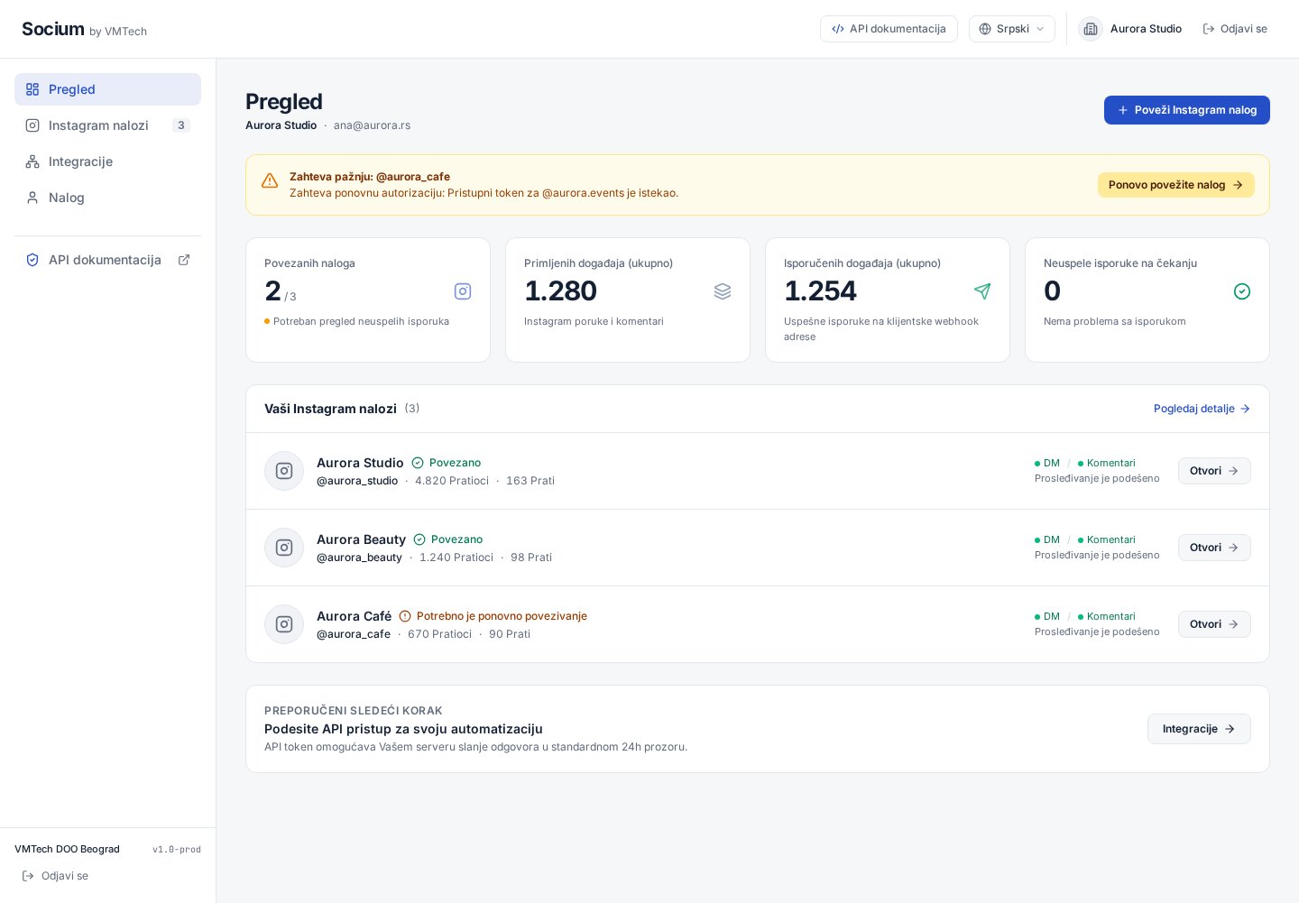Screen dimensions: 1299x903
Task: Click the Aurora Studio building avatar icon
Action: click(x=1091, y=29)
